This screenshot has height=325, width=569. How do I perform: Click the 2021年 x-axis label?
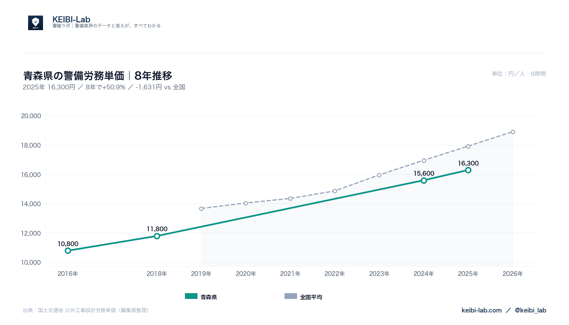pyautogui.click(x=290, y=274)
